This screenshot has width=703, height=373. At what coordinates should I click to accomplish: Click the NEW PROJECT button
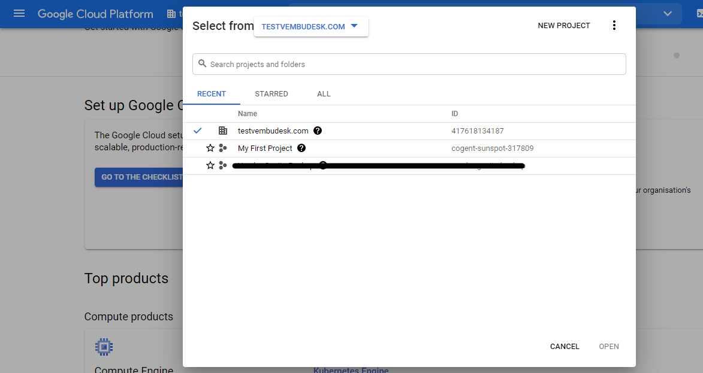[x=563, y=26]
